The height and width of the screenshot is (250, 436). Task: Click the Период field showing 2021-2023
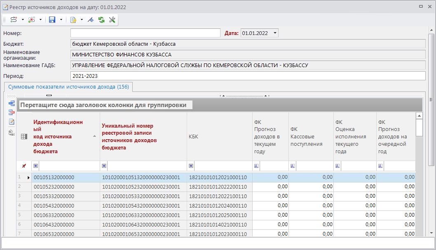coord(248,76)
